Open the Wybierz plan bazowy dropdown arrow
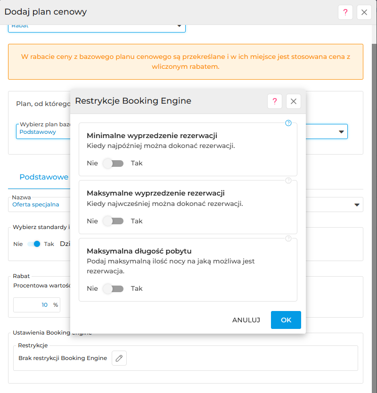The width and height of the screenshot is (377, 393). 341,132
